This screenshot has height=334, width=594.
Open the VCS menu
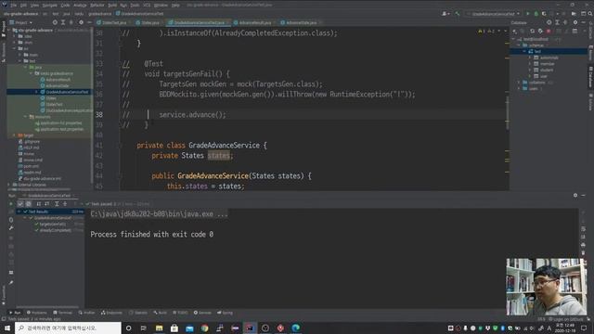(147, 6)
